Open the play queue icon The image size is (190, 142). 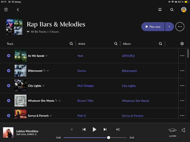click(118, 130)
